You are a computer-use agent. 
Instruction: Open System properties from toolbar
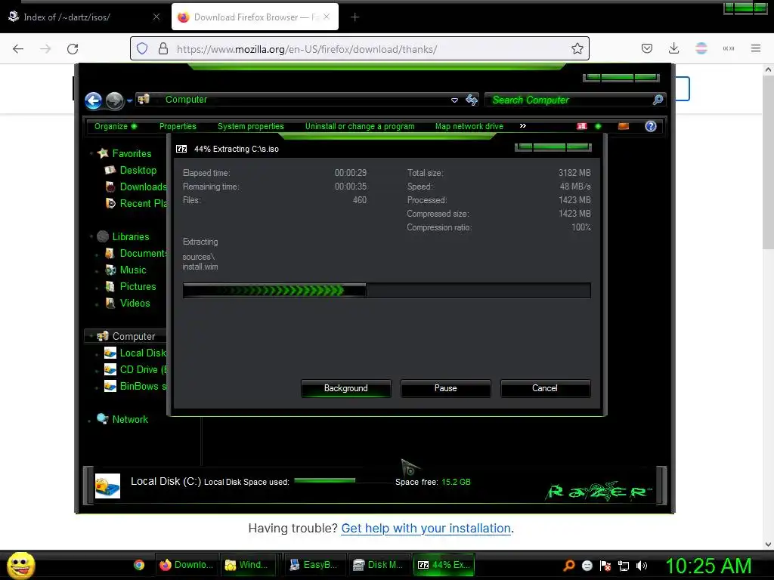(x=251, y=126)
